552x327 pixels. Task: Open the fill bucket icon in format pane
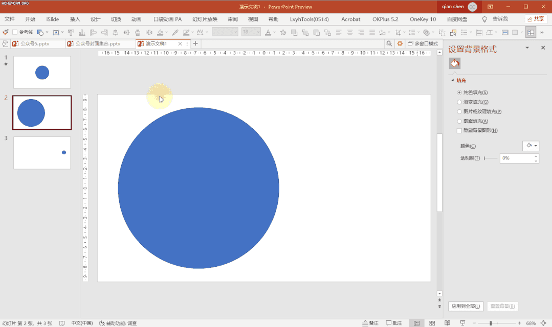454,63
